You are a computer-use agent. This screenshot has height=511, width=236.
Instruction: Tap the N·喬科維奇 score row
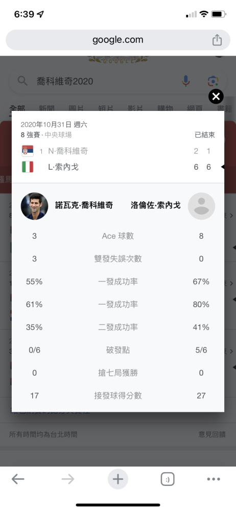[118, 151]
